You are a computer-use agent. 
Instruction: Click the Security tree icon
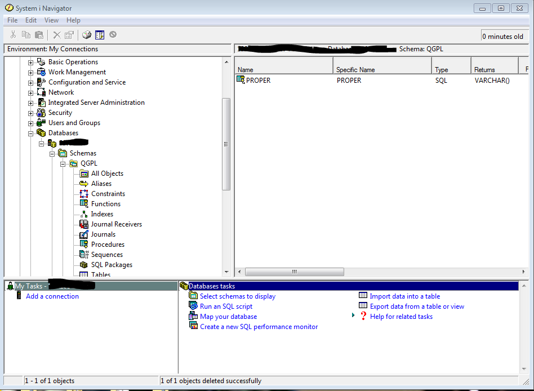[x=41, y=113]
